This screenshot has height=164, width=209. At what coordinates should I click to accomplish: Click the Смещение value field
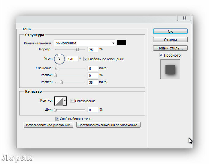pos(93,69)
